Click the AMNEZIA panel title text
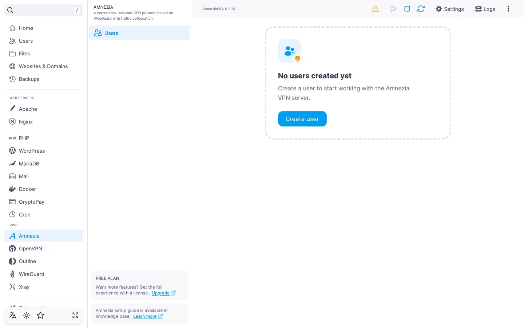The height and width of the screenshot is (328, 524). pos(103,7)
